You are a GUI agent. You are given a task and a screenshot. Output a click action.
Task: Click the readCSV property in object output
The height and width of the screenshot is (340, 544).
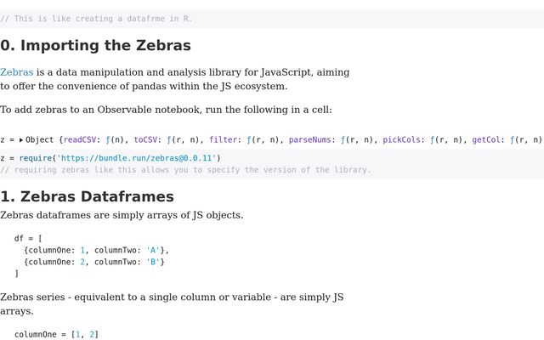coord(80,139)
